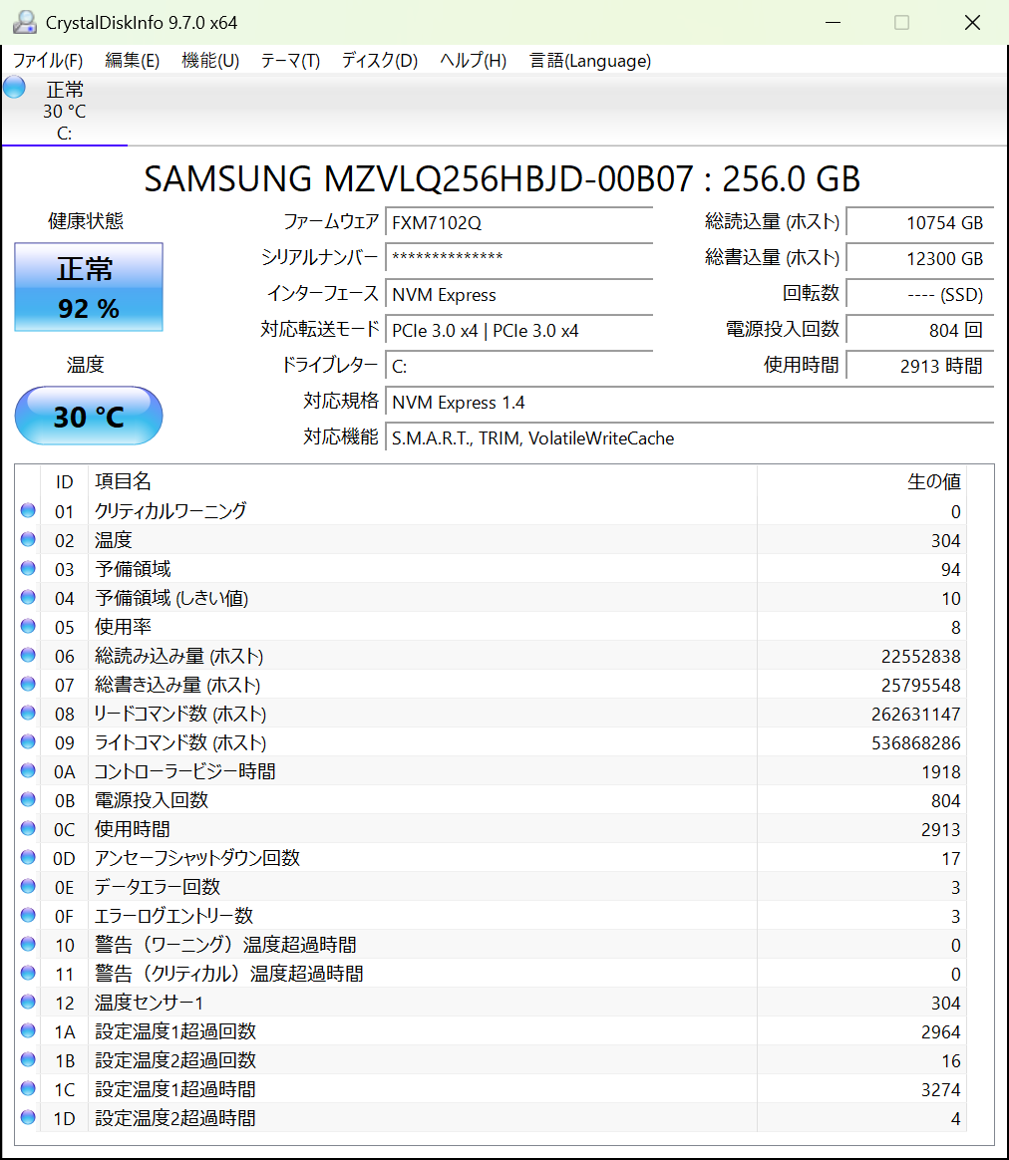Screen dimensions: 1009x1160
Task: Click power on hours value 2913 時間
Action: click(x=920, y=366)
